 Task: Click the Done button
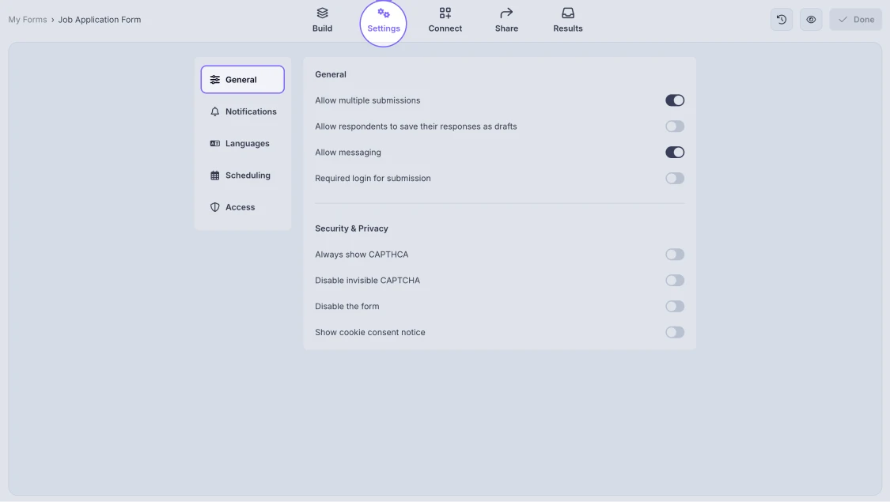(x=855, y=19)
